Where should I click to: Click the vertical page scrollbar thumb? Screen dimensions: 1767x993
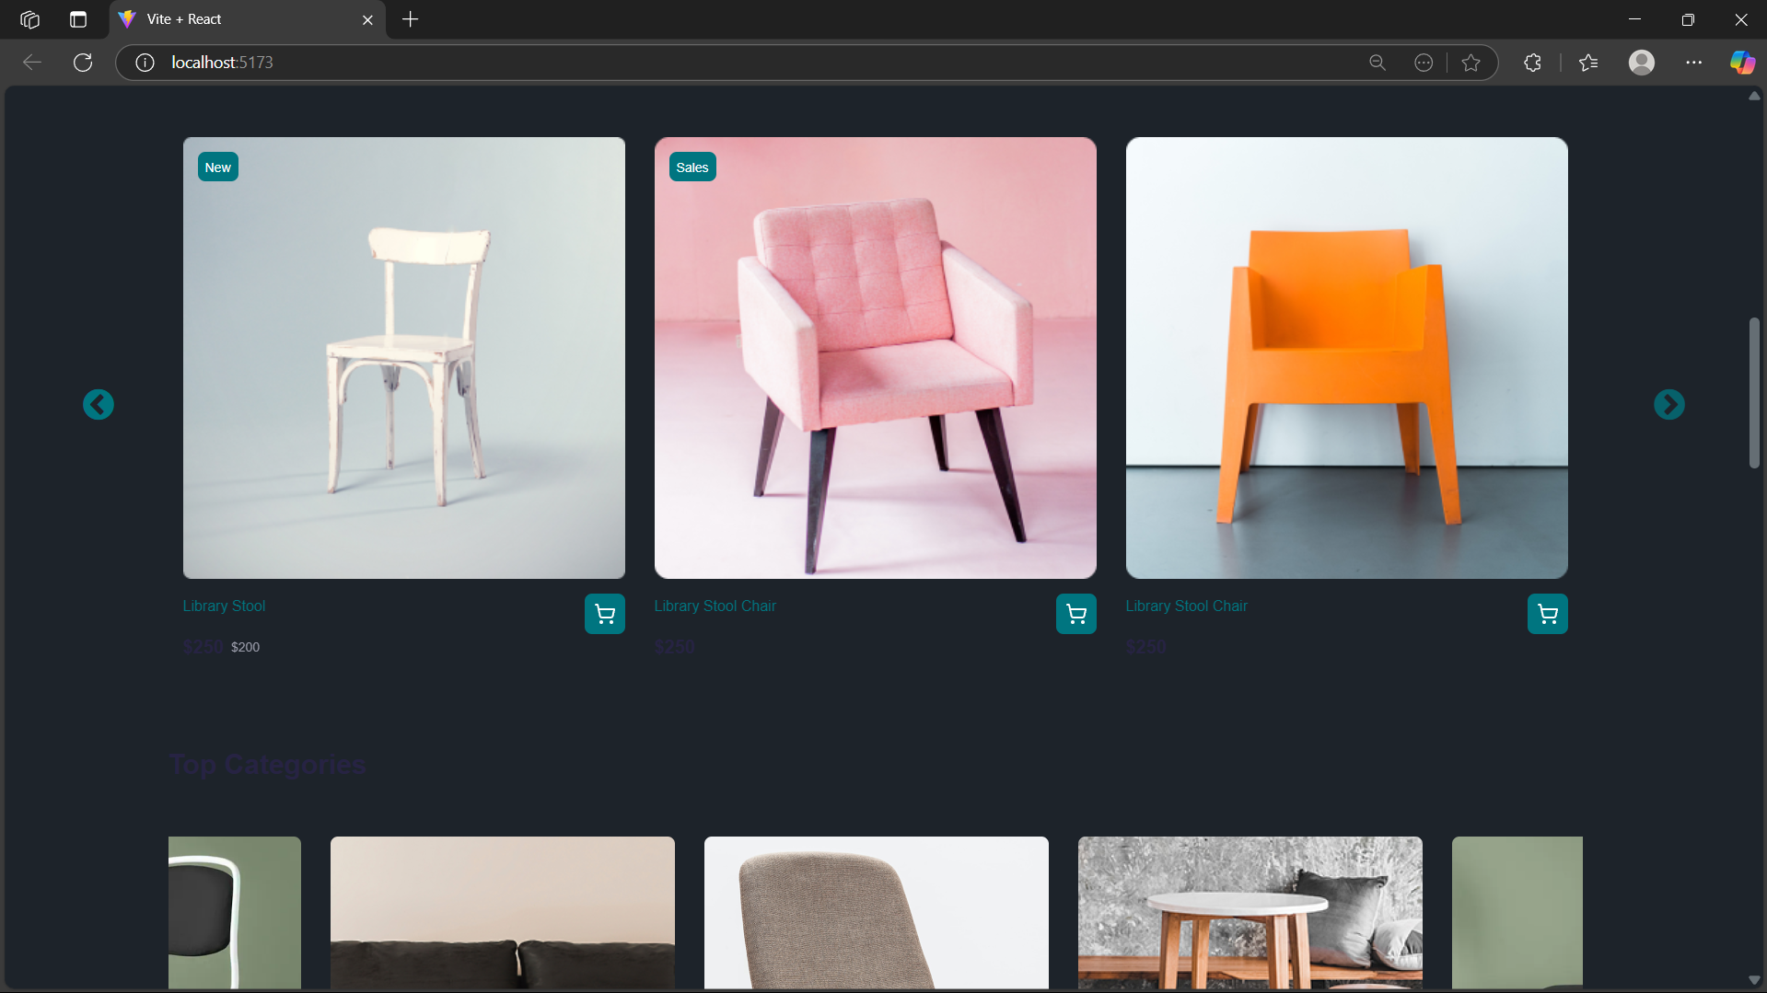coord(1754,393)
